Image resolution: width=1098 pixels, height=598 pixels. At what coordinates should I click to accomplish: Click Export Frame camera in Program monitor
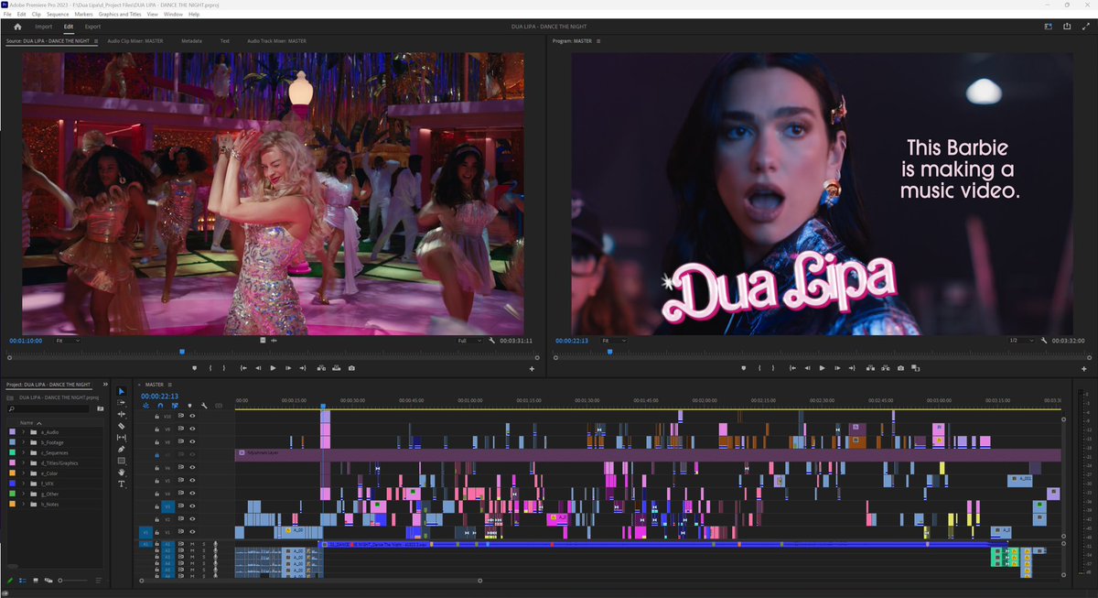(x=900, y=368)
